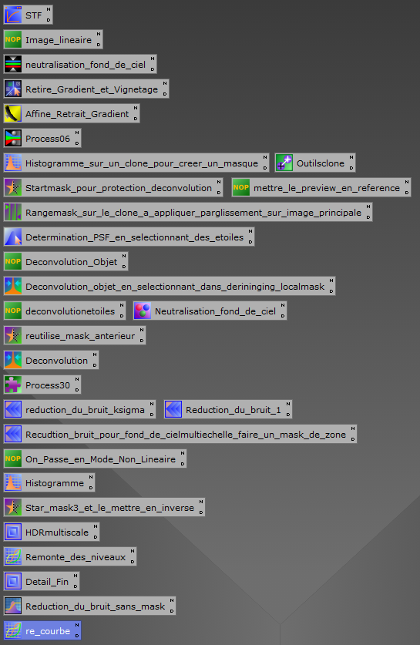The height and width of the screenshot is (645, 420).
Task: Click NOP icon of mettre_le_preview_en_reference
Action: (x=240, y=188)
